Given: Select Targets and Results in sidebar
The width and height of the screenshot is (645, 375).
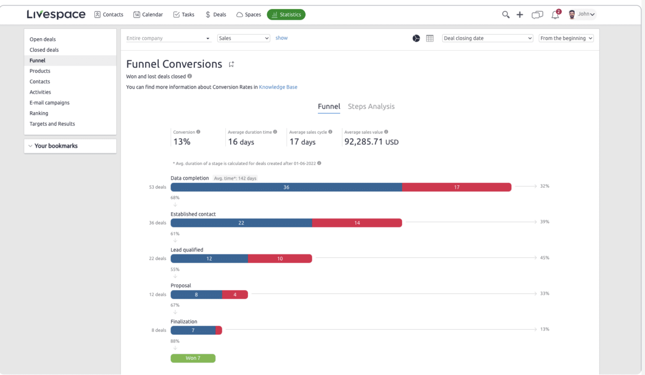Looking at the screenshot, I should click(52, 124).
